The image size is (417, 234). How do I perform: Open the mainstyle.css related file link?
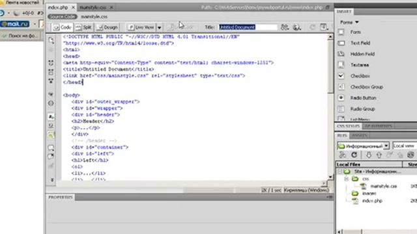tap(94, 16)
